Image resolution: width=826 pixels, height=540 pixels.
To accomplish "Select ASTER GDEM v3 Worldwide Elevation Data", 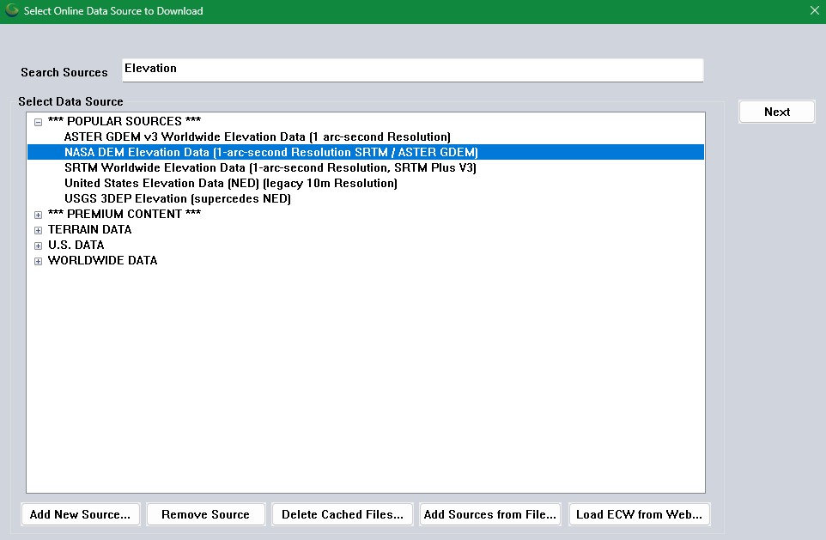I will (257, 137).
